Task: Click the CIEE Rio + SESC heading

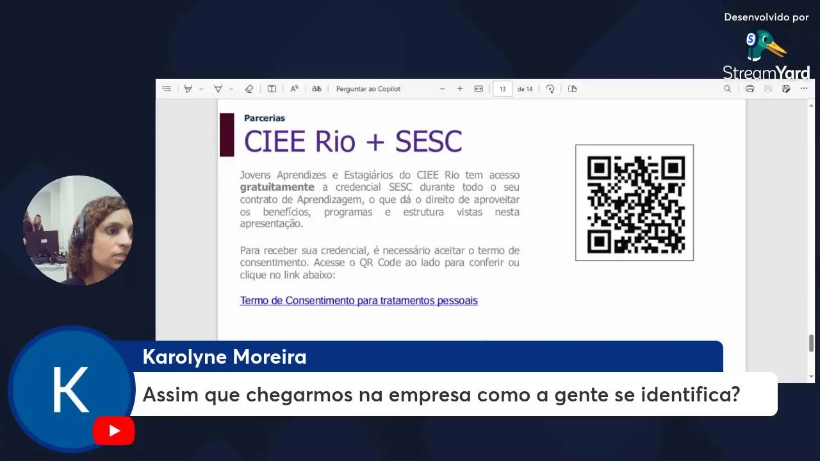Action: [x=353, y=141]
